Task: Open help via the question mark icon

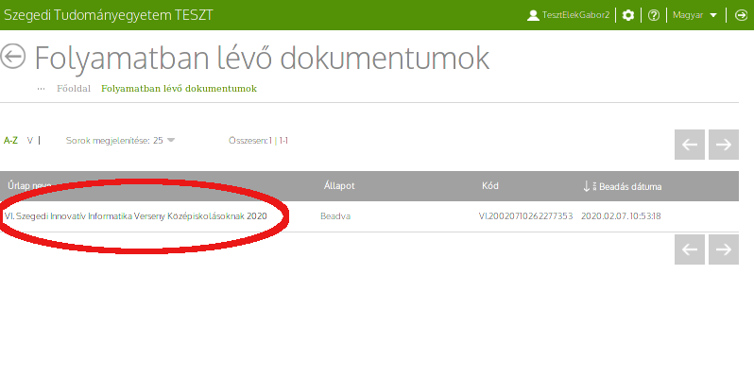Action: click(654, 15)
